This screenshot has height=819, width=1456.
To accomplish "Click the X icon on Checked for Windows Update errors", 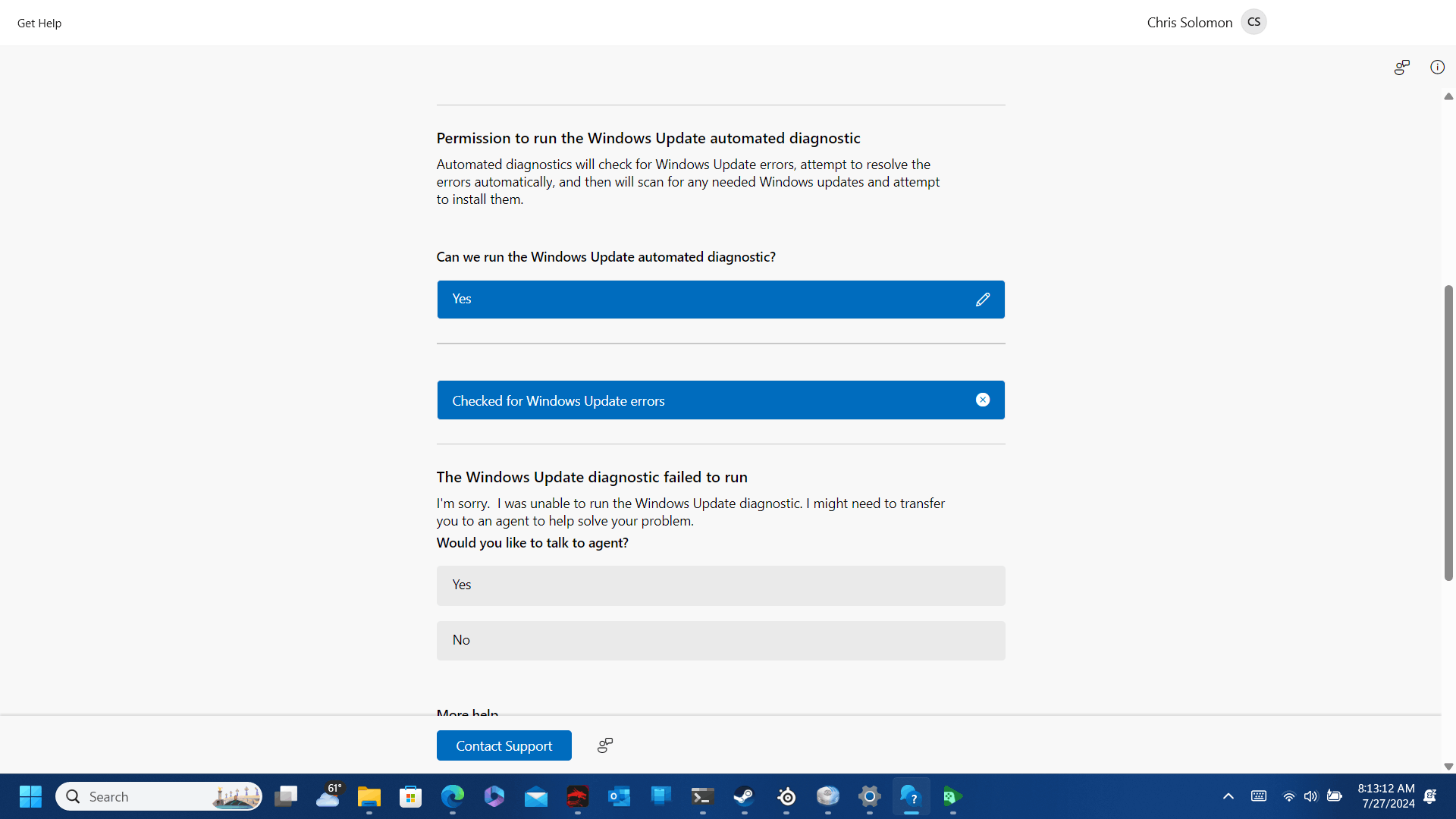I will [x=982, y=400].
